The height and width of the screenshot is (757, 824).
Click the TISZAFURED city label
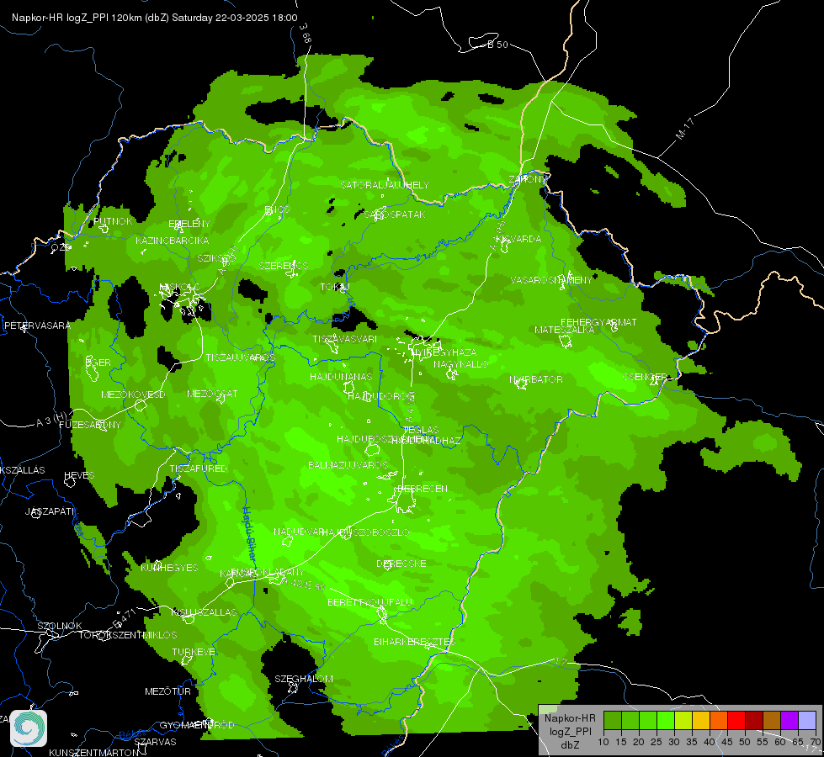coord(198,468)
